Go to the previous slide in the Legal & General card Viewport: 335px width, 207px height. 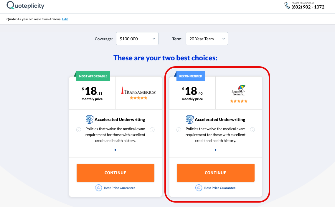point(179,130)
